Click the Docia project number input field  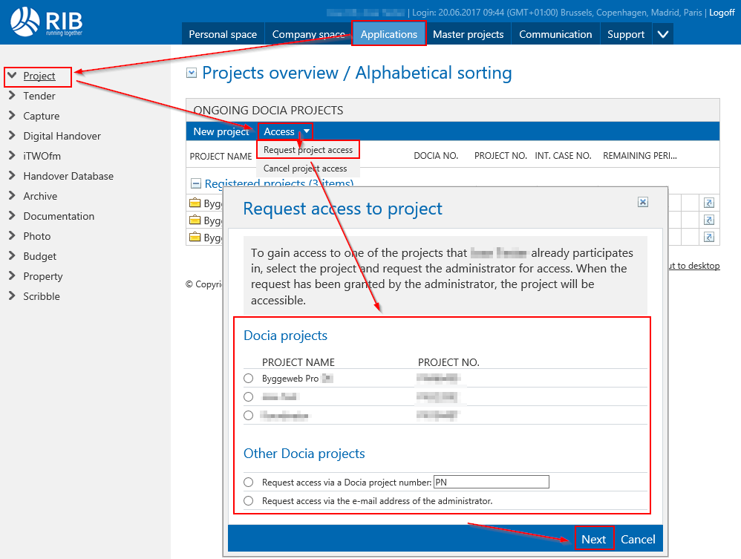491,483
